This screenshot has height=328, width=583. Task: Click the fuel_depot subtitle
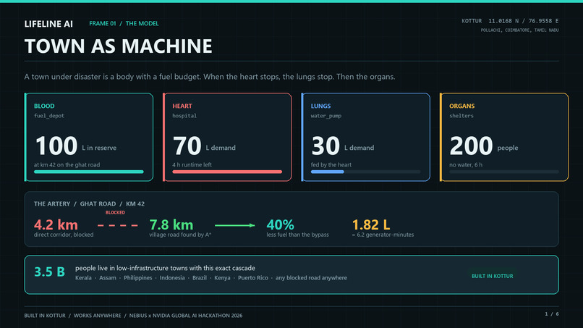pyautogui.click(x=49, y=116)
